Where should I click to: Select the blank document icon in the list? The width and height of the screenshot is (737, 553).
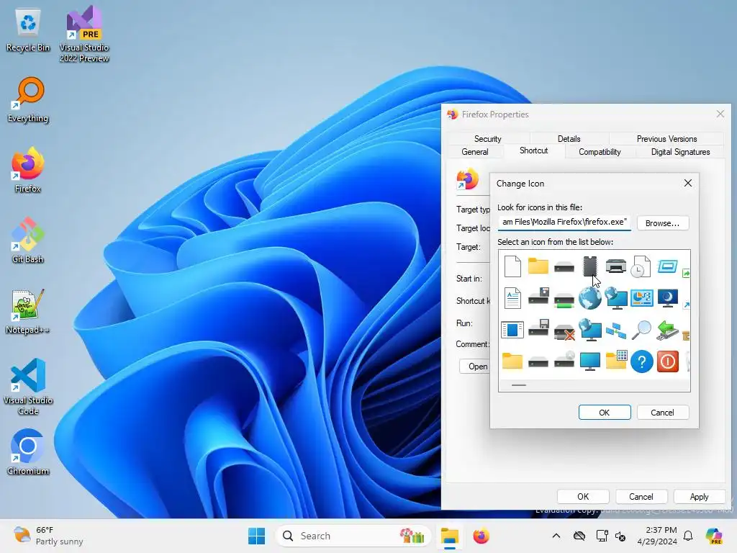click(x=512, y=266)
